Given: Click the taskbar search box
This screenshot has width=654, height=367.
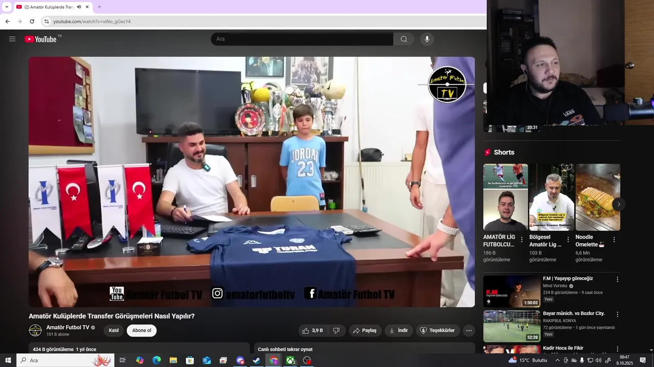Looking at the screenshot, I should [x=65, y=360].
